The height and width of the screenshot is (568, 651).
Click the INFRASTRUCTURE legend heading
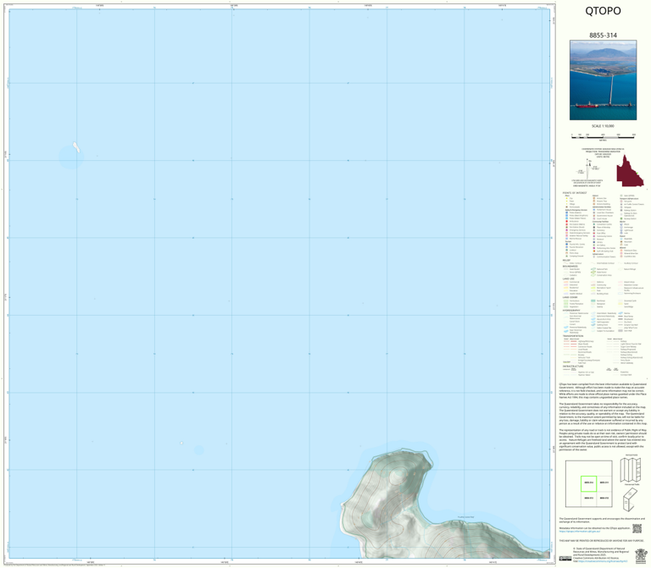(573, 366)
